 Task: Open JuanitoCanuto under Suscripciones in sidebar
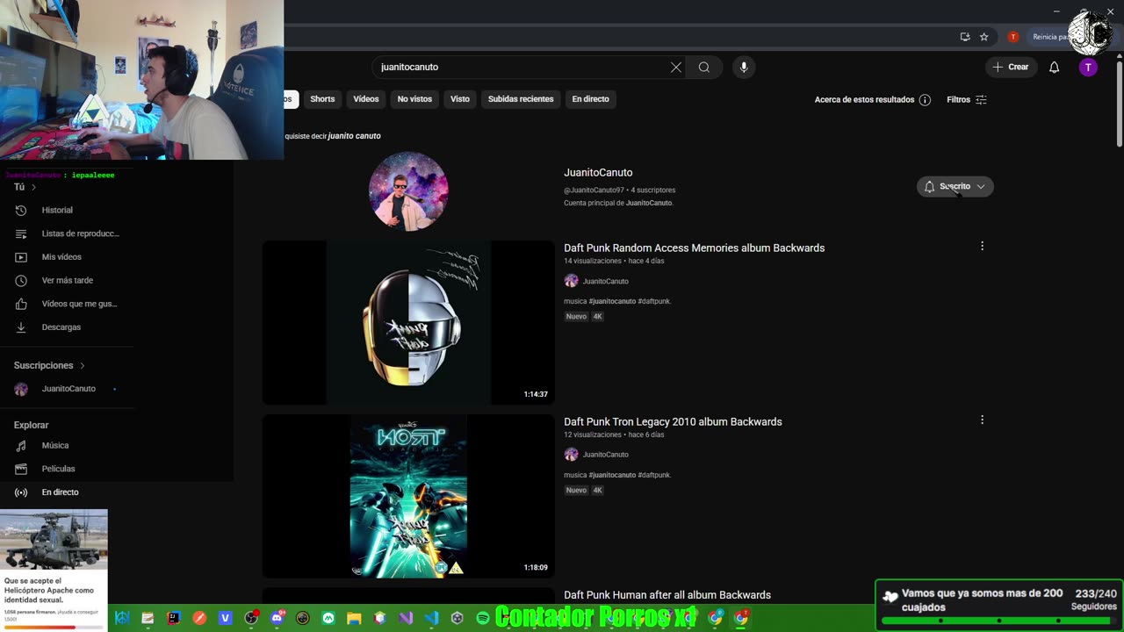tap(67, 389)
